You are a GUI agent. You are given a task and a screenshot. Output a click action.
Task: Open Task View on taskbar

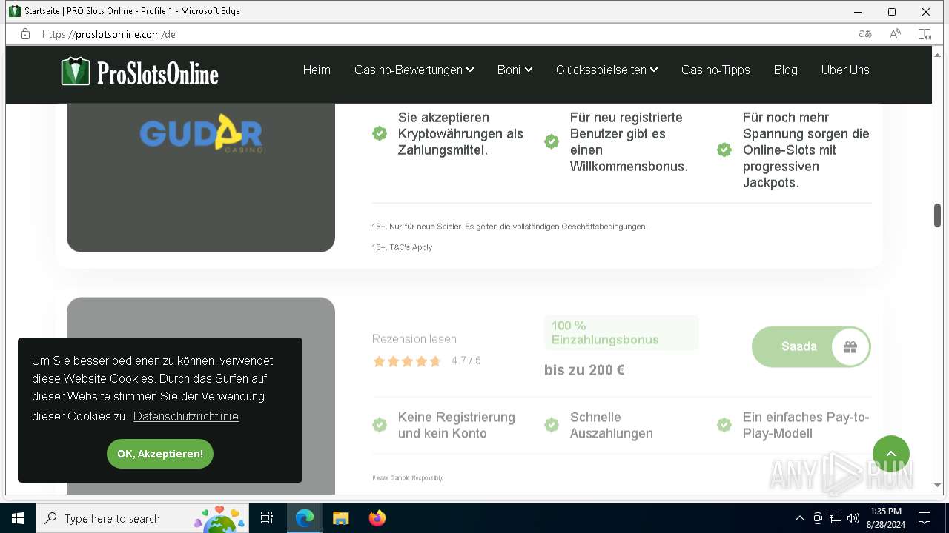click(x=267, y=518)
